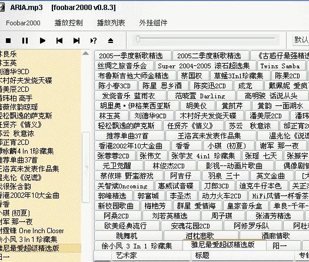Switch to the 动力火车2CD tab
Image resolution: width=309 pixels, height=262 pixels.
(223, 196)
